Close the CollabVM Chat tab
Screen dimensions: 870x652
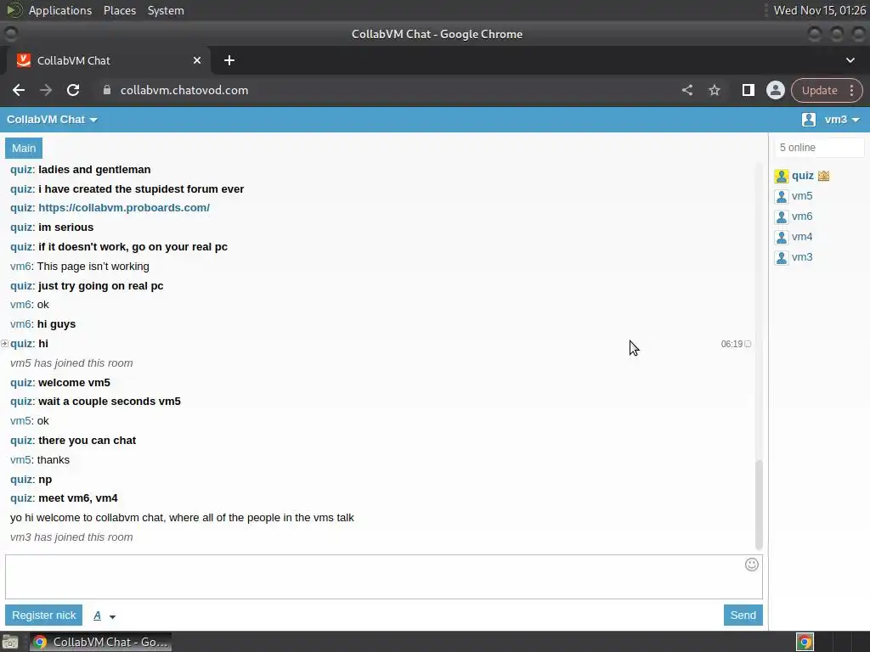click(197, 60)
